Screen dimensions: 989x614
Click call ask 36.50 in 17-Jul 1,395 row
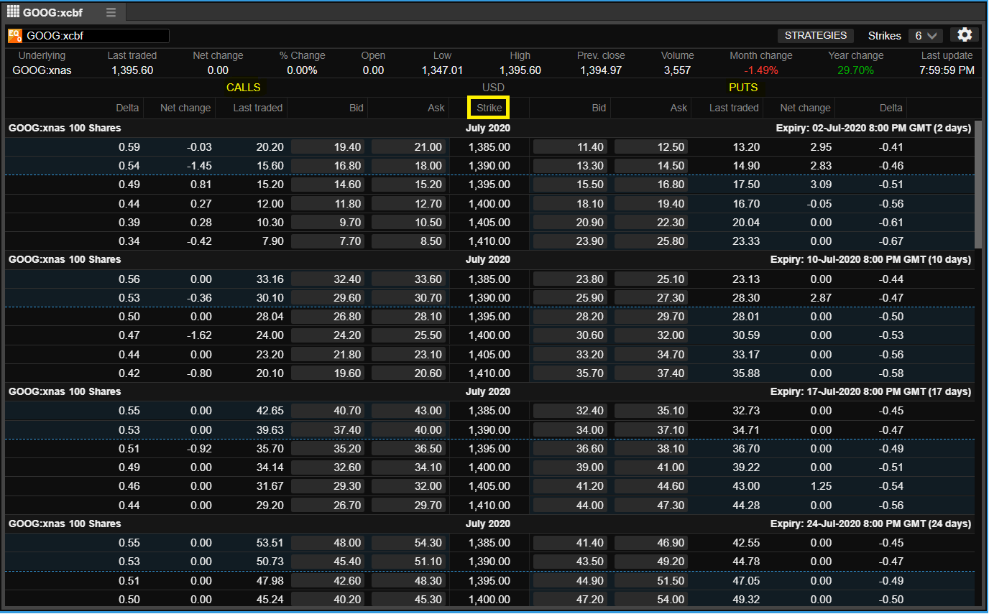point(409,449)
